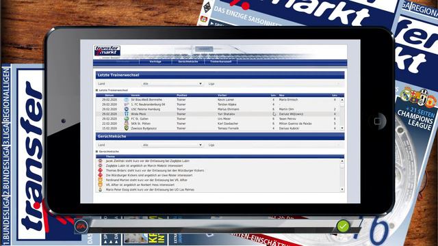This screenshot has height=246, width=438.
Task: Open Land dropdown under Letzte Trainerwechsel
Action: [x=172, y=83]
